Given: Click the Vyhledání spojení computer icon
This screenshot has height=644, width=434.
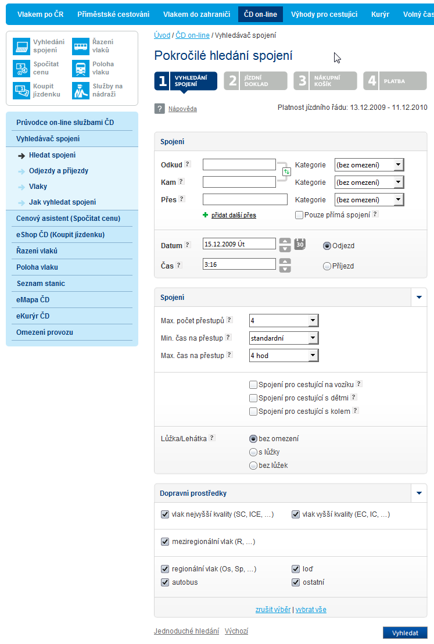Looking at the screenshot, I should [x=21, y=46].
